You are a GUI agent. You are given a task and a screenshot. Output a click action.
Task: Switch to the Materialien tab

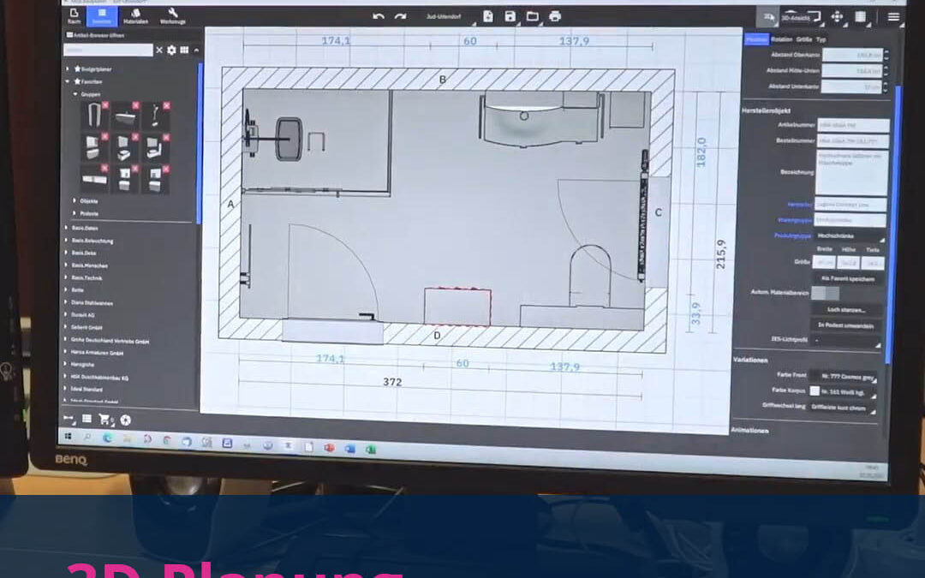pyautogui.click(x=135, y=16)
